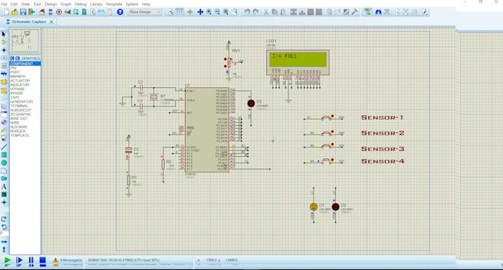Select the 2D box drawing tool

tap(4, 155)
